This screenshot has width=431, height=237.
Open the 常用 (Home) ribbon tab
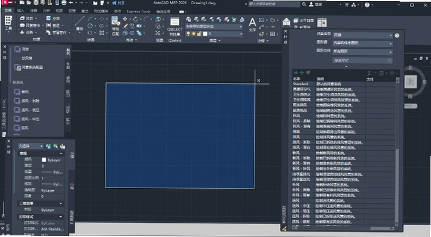point(8,11)
